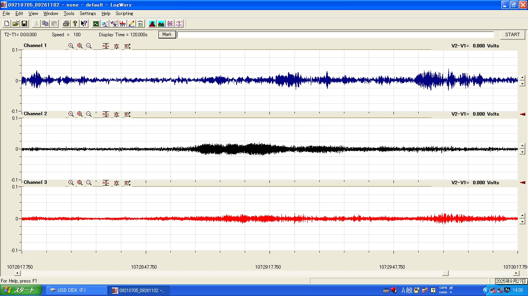Click Channel 2 offset down arrow
This screenshot has height=296, width=528.
(x=522, y=151)
